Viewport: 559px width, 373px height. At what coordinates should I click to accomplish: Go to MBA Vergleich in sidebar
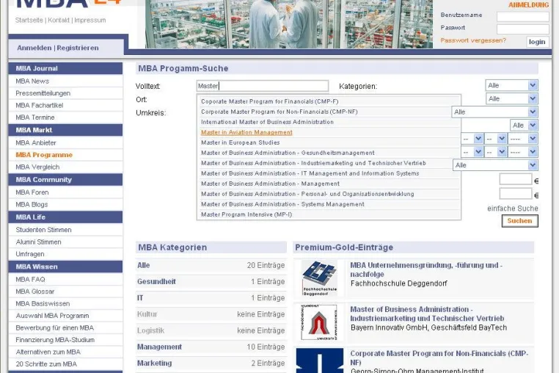click(37, 167)
